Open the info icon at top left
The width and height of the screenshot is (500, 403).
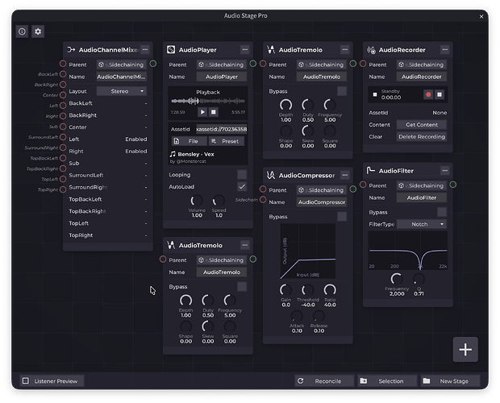click(x=22, y=31)
